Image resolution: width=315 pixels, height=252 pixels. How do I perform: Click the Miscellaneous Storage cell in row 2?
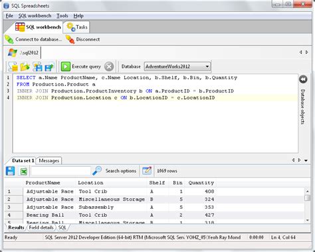(x=112, y=199)
